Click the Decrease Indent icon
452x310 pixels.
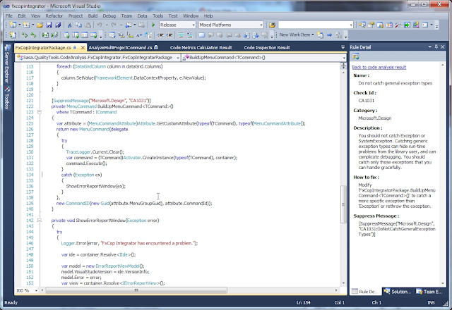pos(160,35)
